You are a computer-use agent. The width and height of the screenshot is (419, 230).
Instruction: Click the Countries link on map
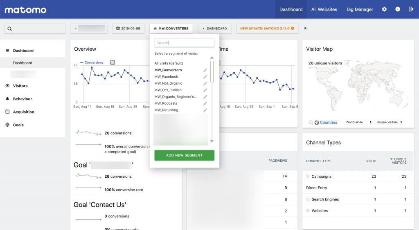pos(329,123)
